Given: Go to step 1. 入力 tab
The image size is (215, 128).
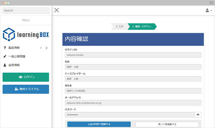Looking at the screenshot, I should 120,26.
